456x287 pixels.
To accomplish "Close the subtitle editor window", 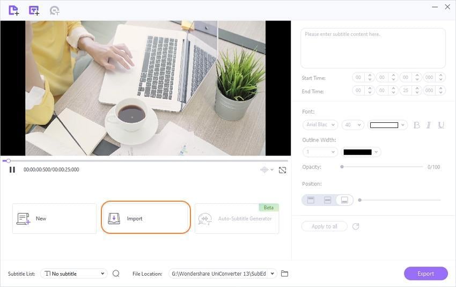I will pyautogui.click(x=447, y=6).
